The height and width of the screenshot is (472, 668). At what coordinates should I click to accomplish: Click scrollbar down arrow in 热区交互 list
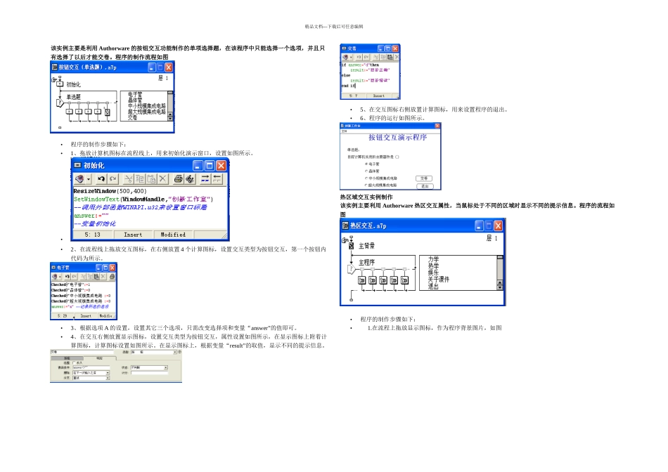click(x=500, y=287)
